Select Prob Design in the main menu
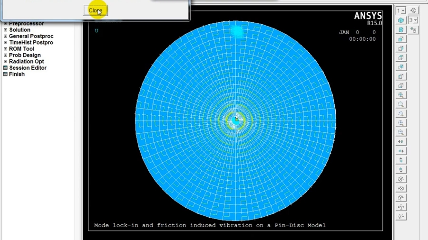This screenshot has width=428, height=240. click(x=25, y=55)
